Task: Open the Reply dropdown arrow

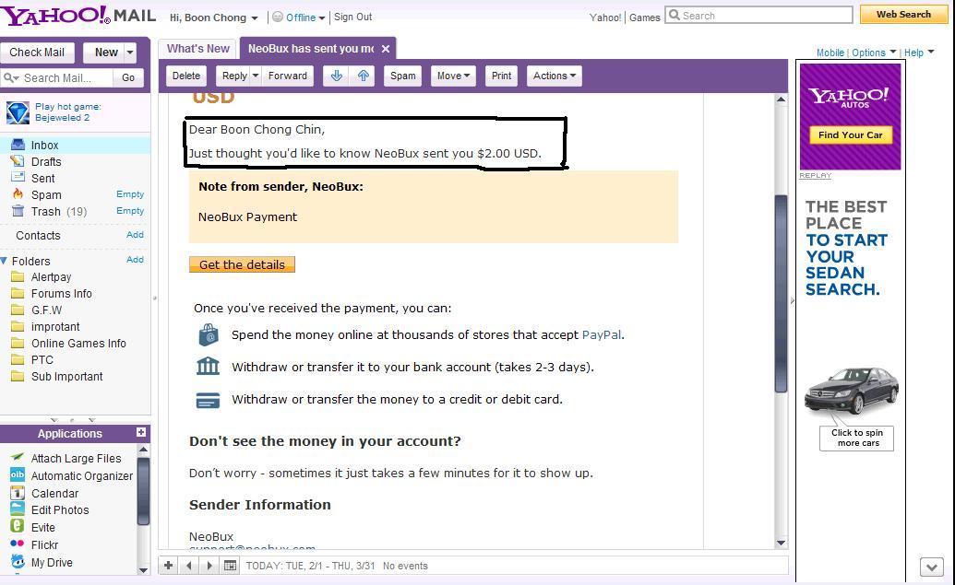Action: [256, 76]
